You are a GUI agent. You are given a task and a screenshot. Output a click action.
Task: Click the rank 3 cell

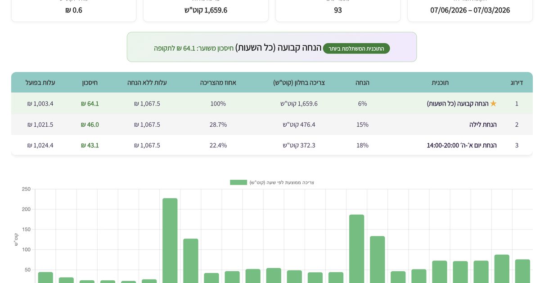tap(517, 145)
